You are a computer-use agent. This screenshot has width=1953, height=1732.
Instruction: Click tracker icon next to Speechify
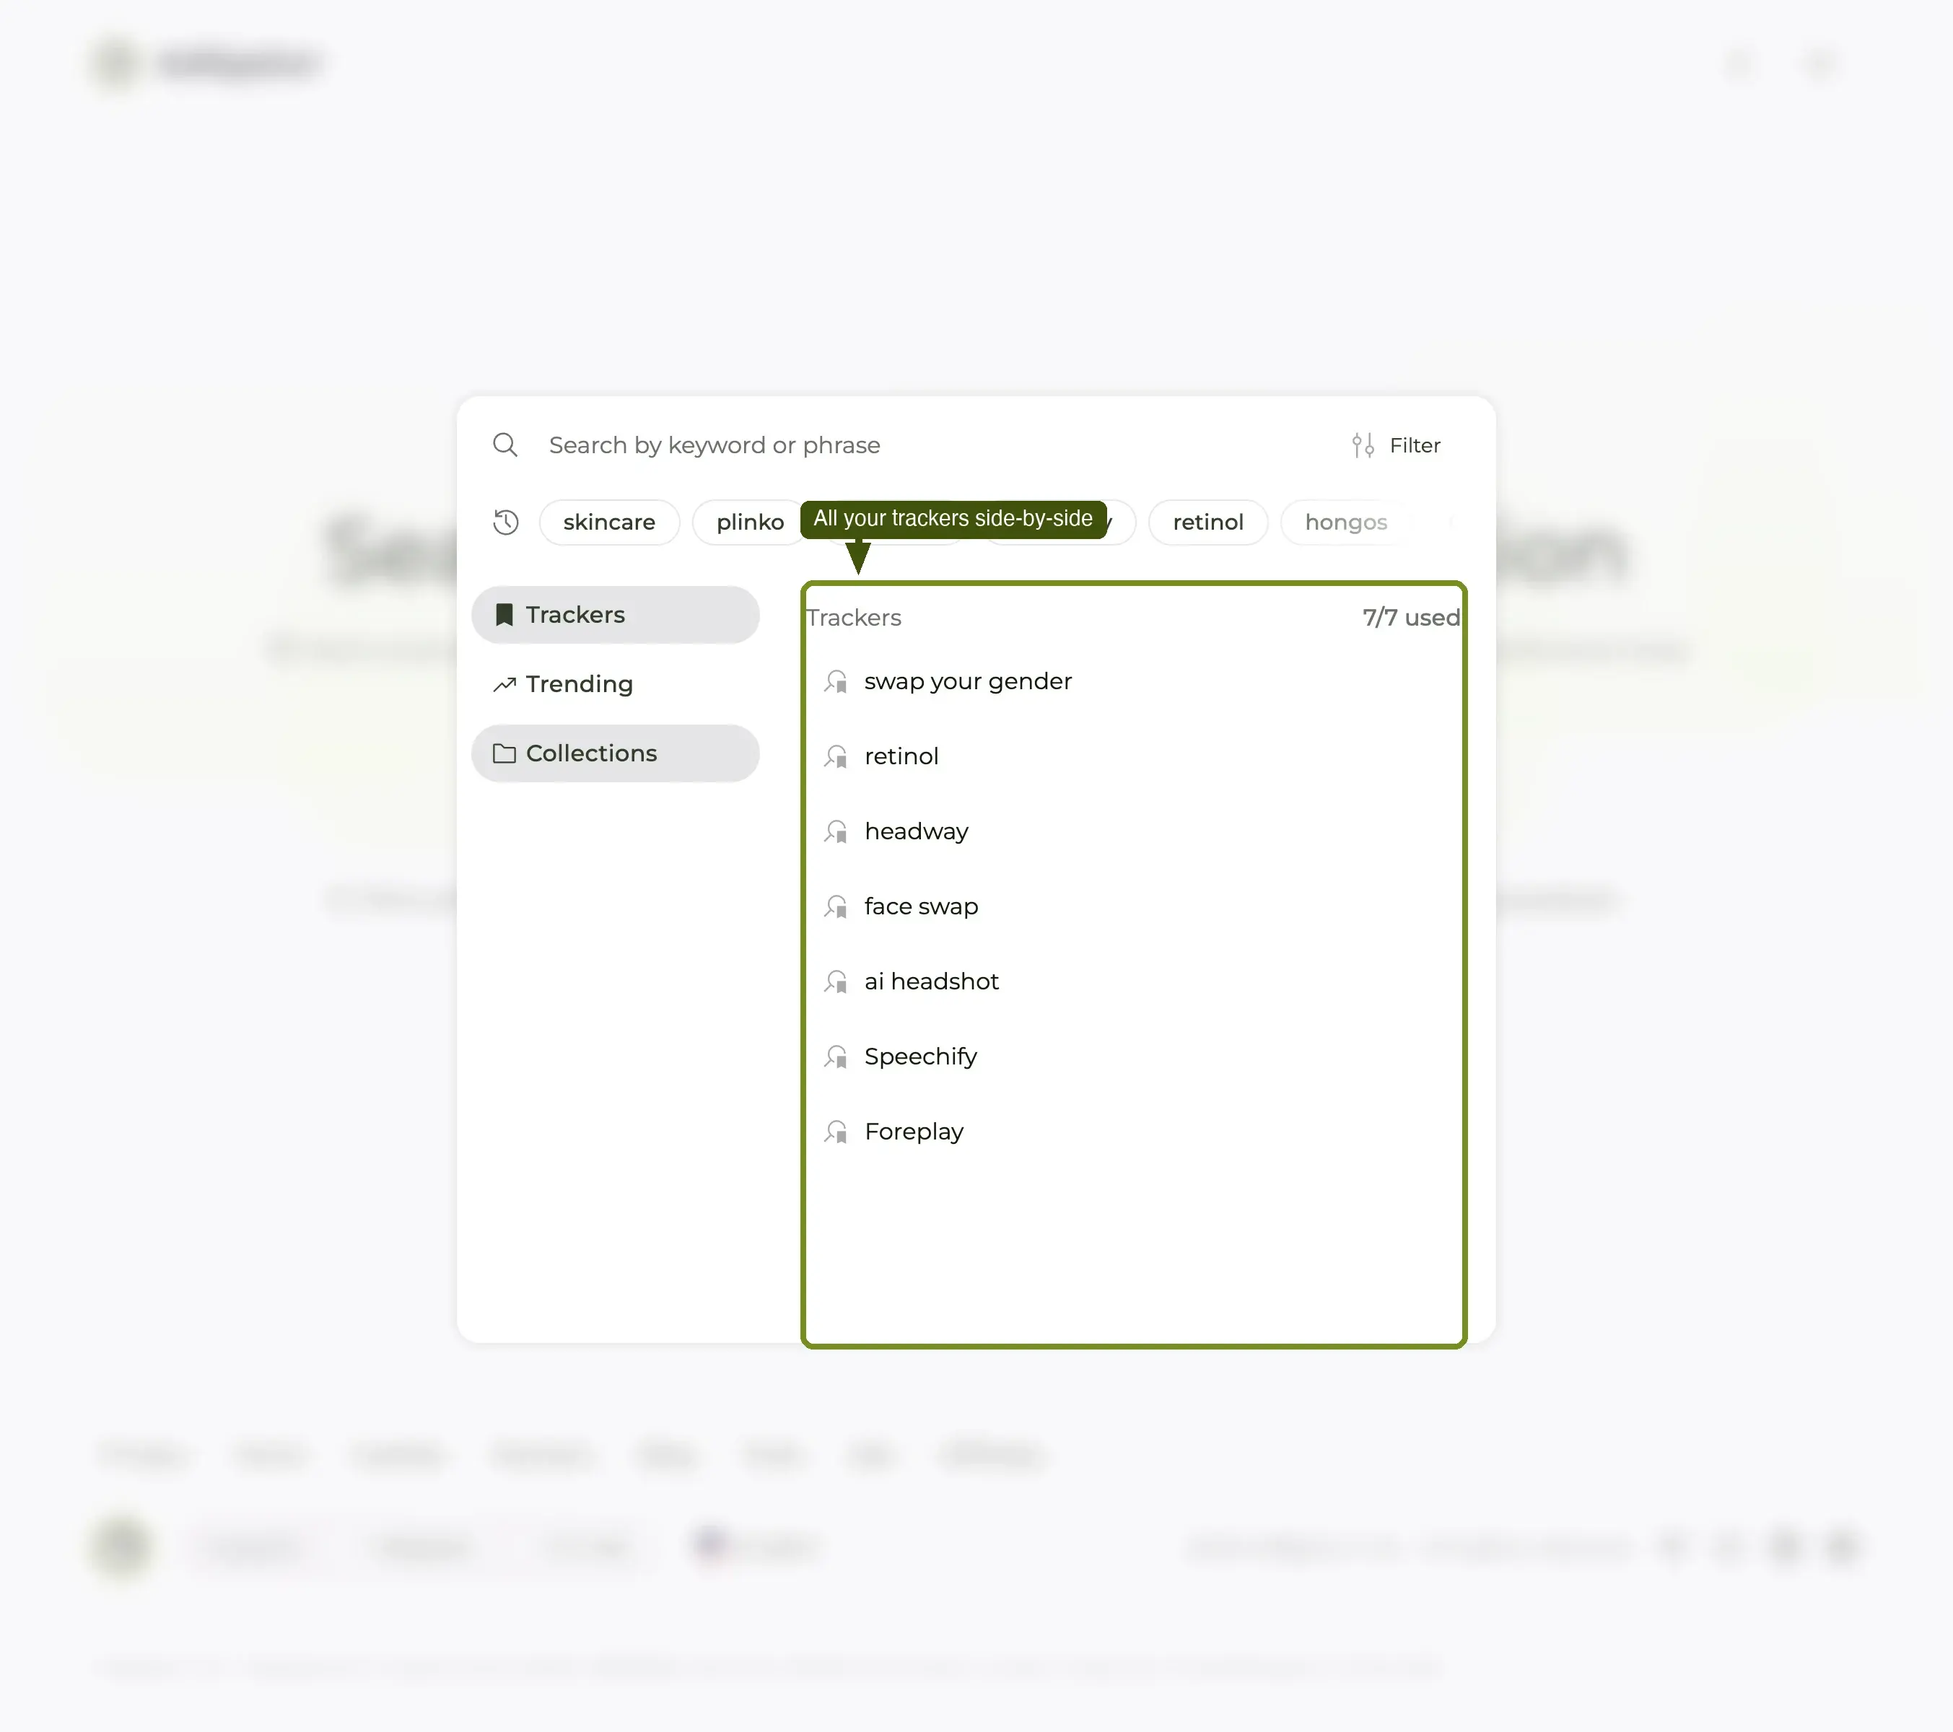tap(836, 1057)
